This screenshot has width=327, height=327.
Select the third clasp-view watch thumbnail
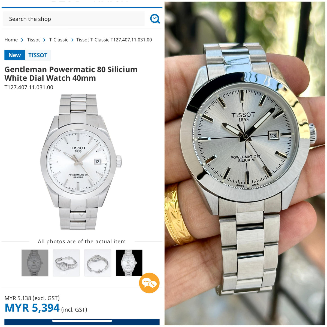(98, 263)
